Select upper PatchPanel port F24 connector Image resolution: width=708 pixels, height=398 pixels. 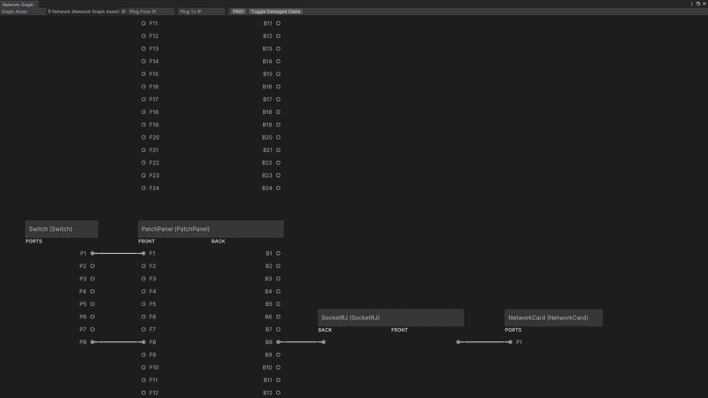point(143,188)
